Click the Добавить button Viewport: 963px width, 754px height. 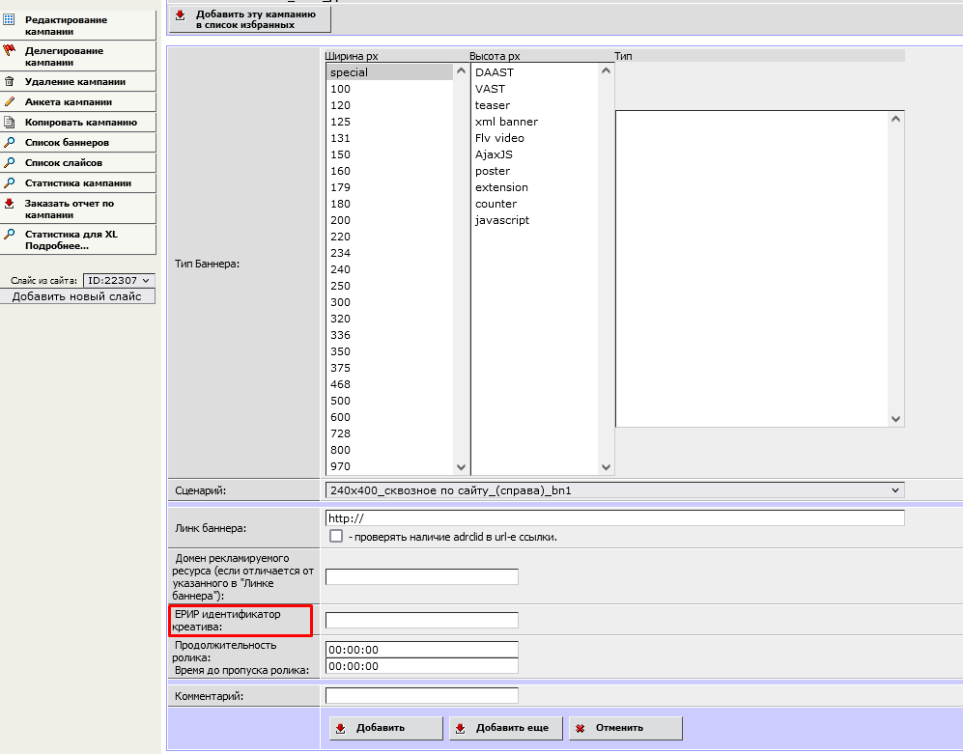tap(385, 728)
